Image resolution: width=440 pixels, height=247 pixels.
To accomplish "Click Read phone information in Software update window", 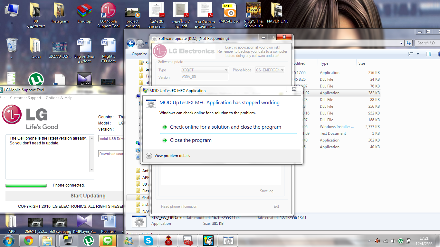I will pos(179,206).
